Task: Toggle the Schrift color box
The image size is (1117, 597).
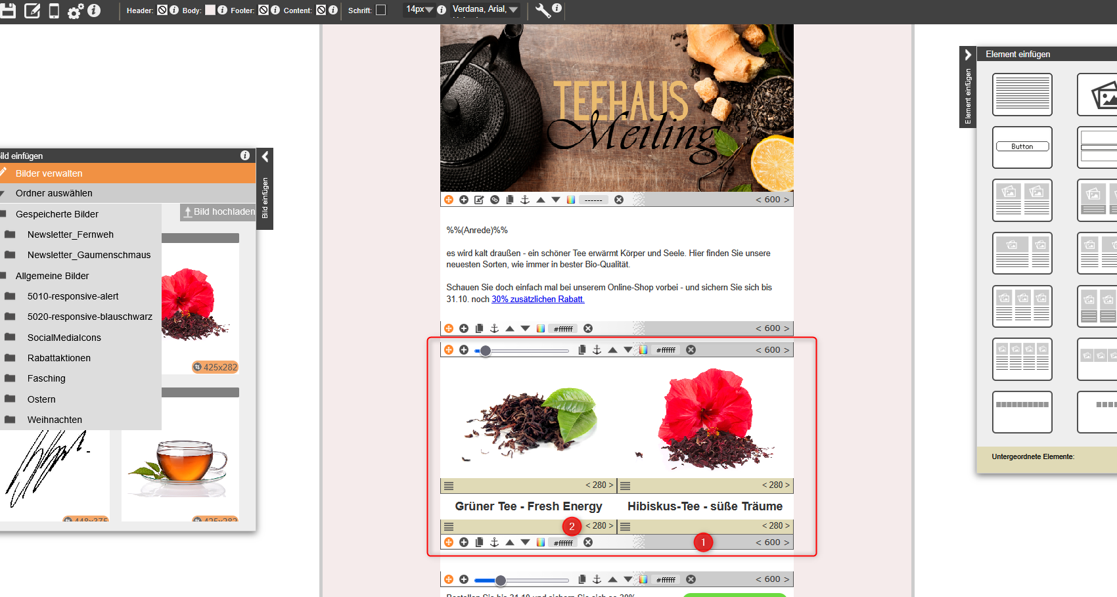Action: pyautogui.click(x=380, y=10)
